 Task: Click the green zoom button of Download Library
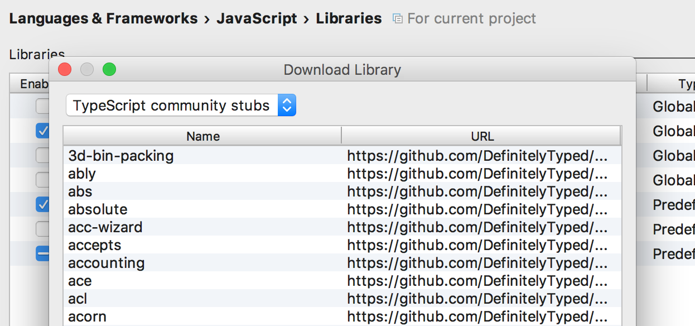pos(109,69)
